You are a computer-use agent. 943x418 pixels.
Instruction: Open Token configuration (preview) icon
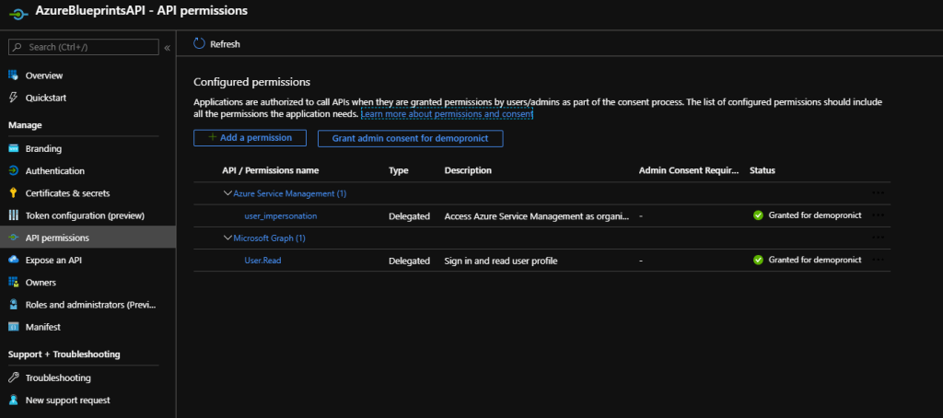click(14, 215)
